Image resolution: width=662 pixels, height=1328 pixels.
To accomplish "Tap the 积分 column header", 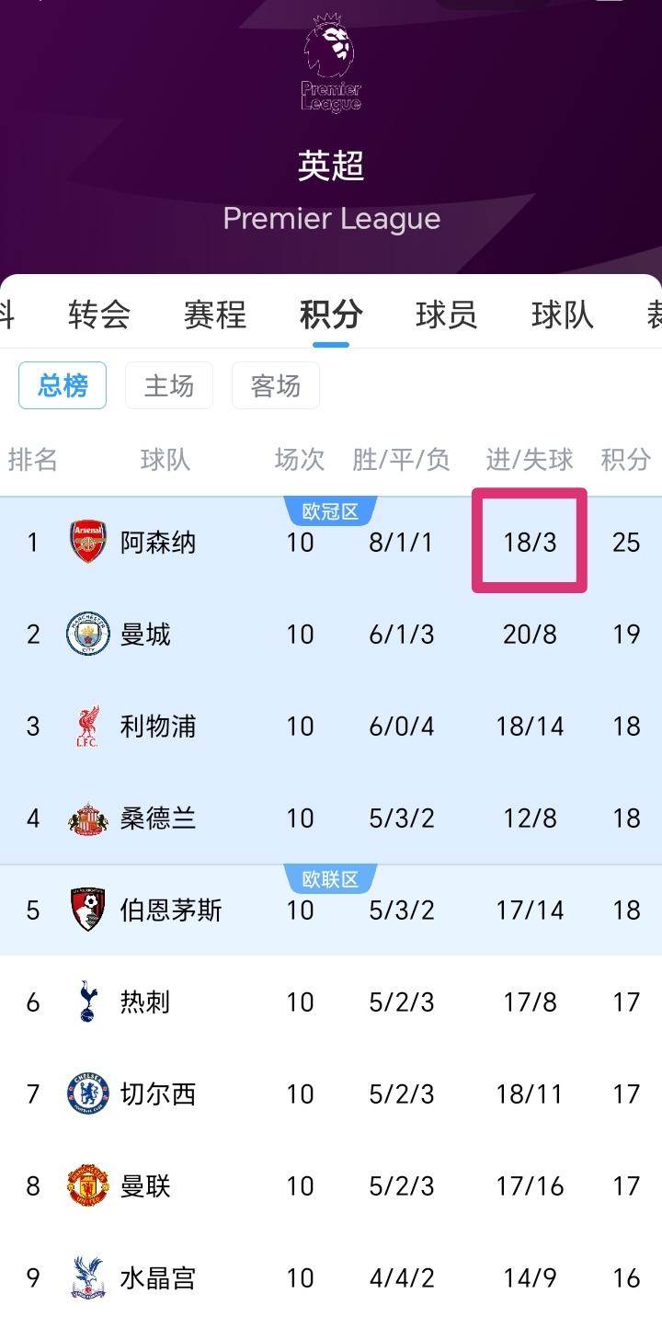I will [626, 460].
